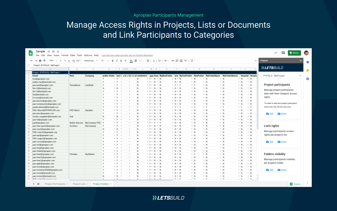Toggle strikethrough formatting

click(121, 61)
